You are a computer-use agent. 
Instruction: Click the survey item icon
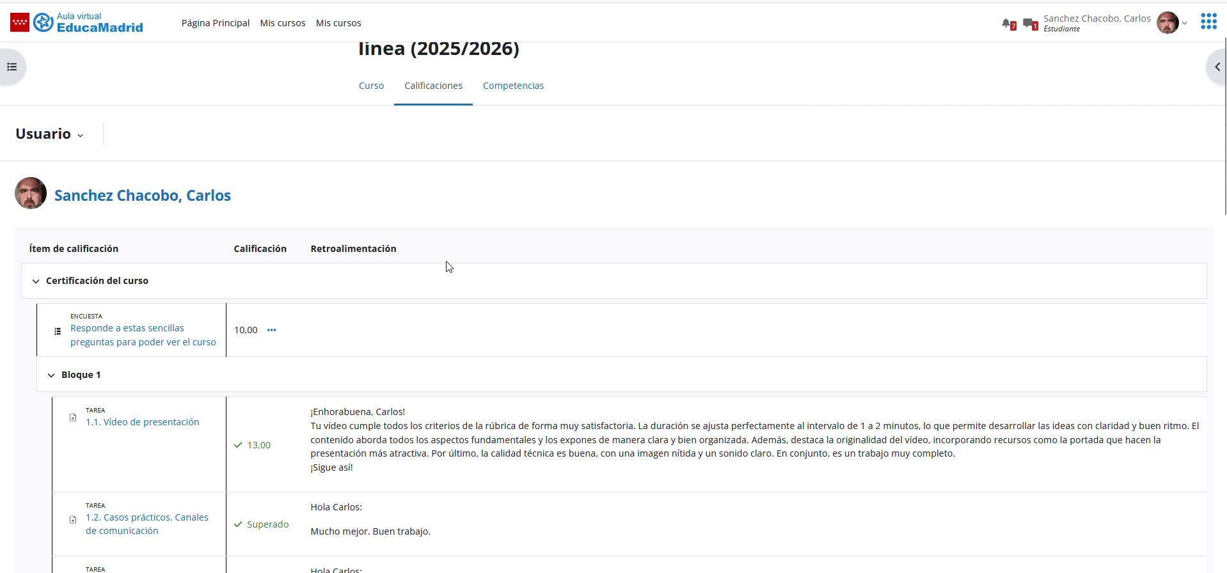[x=58, y=331]
